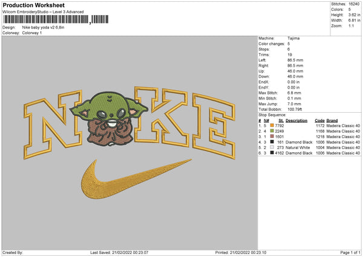Select the "Up:" measurement label

261,71
